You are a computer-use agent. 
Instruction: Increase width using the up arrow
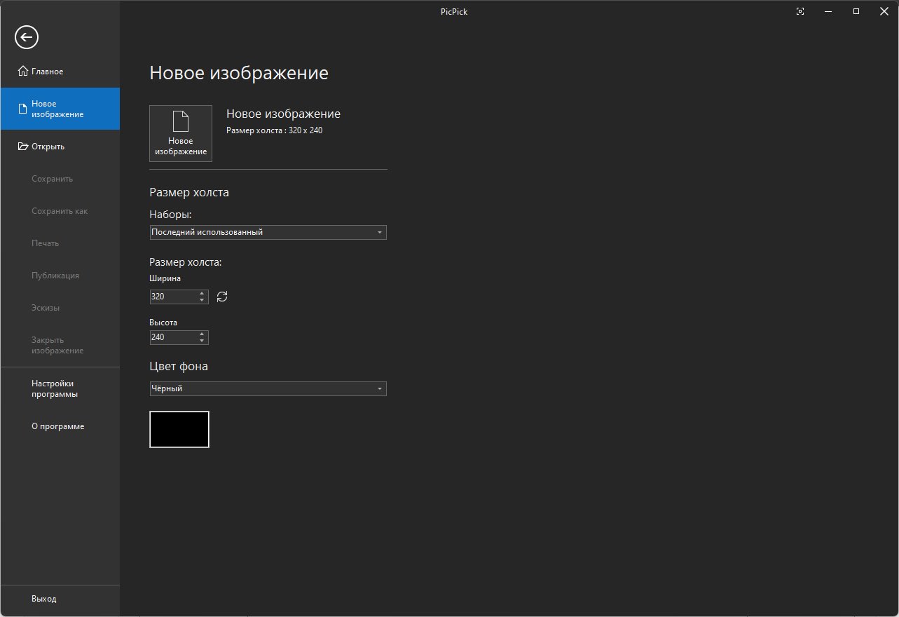tap(202, 293)
